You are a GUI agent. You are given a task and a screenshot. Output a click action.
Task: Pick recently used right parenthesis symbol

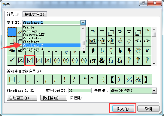point(120,79)
